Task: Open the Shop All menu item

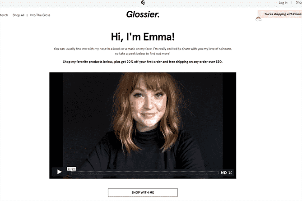Action: coord(19,15)
